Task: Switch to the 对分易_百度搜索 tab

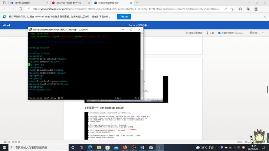Action: tap(28, 3)
